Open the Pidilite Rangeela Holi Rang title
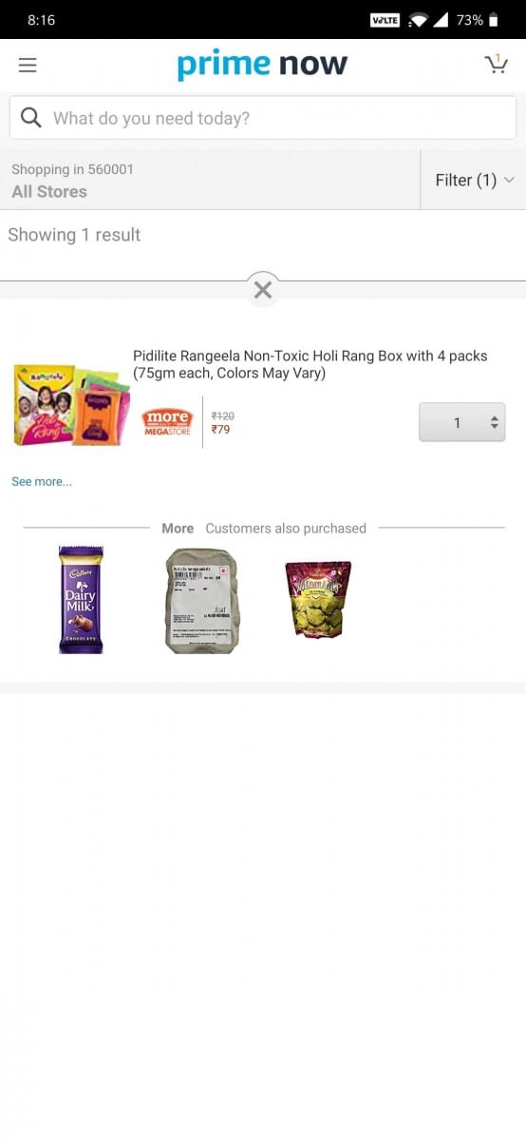This screenshot has width=526, height=1141. click(x=310, y=364)
